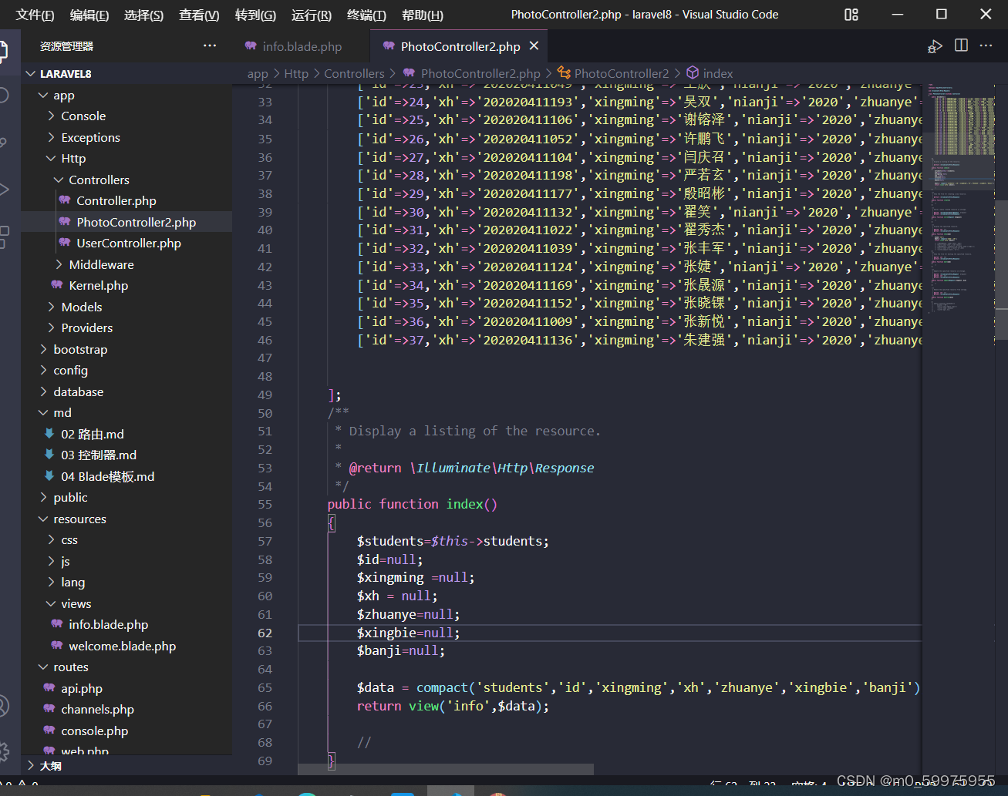Open the 终端(T) menu
1008x796 pixels.
[x=366, y=15]
